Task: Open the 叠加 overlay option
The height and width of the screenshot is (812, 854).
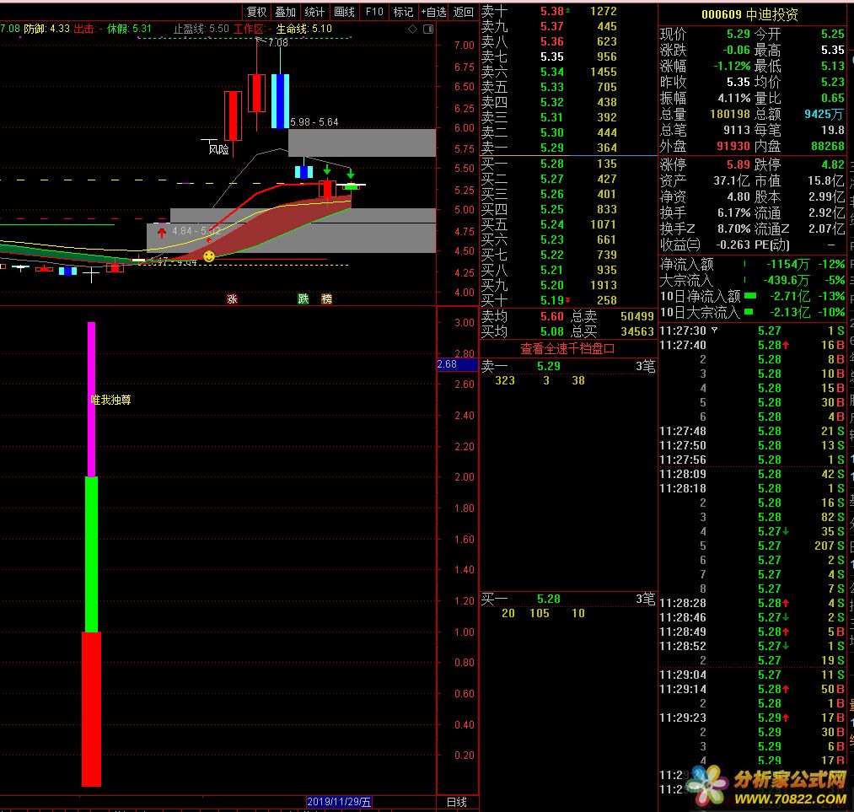Action: [286, 12]
